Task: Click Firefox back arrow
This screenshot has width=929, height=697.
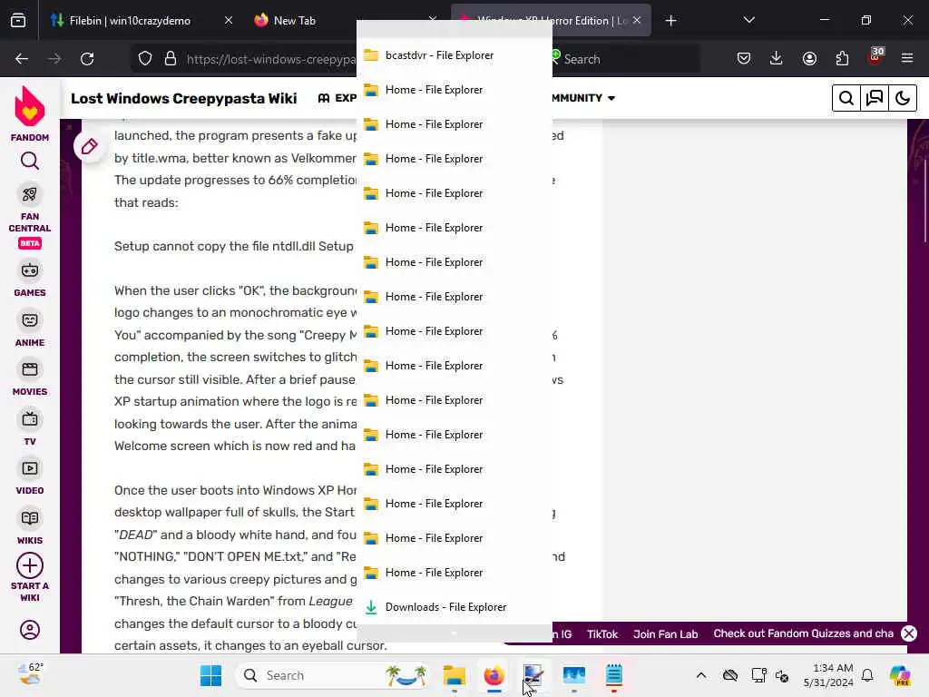Action: [22, 59]
